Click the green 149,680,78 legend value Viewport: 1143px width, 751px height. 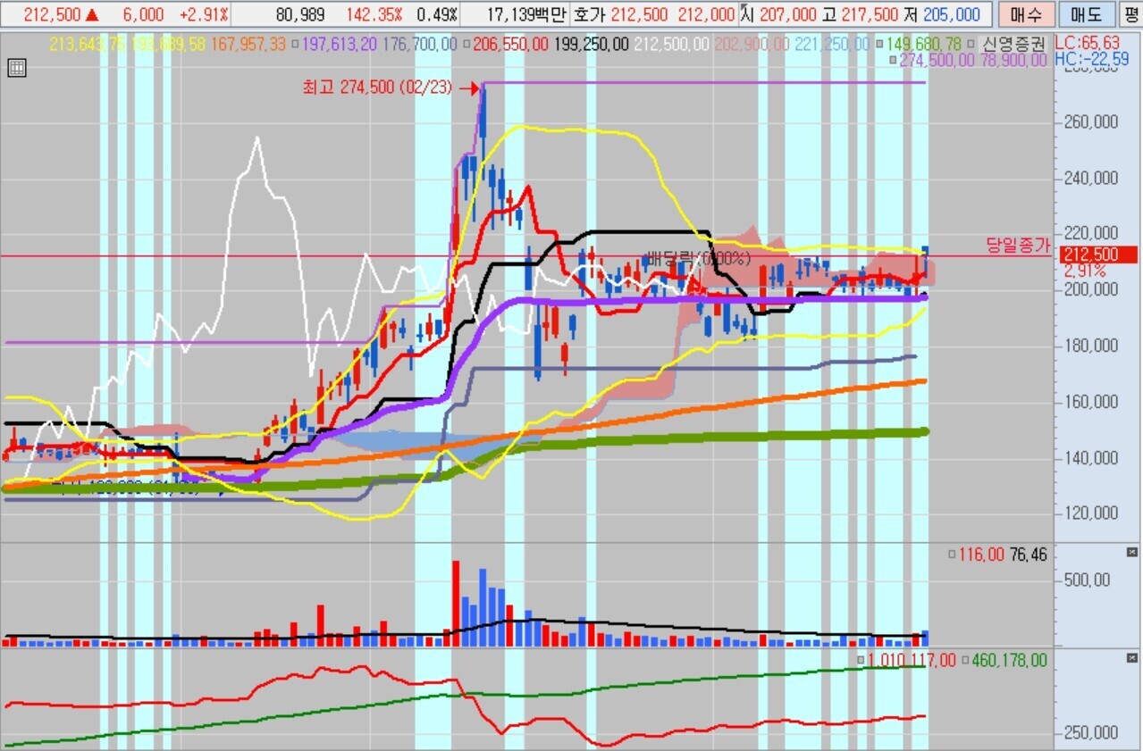(x=926, y=44)
